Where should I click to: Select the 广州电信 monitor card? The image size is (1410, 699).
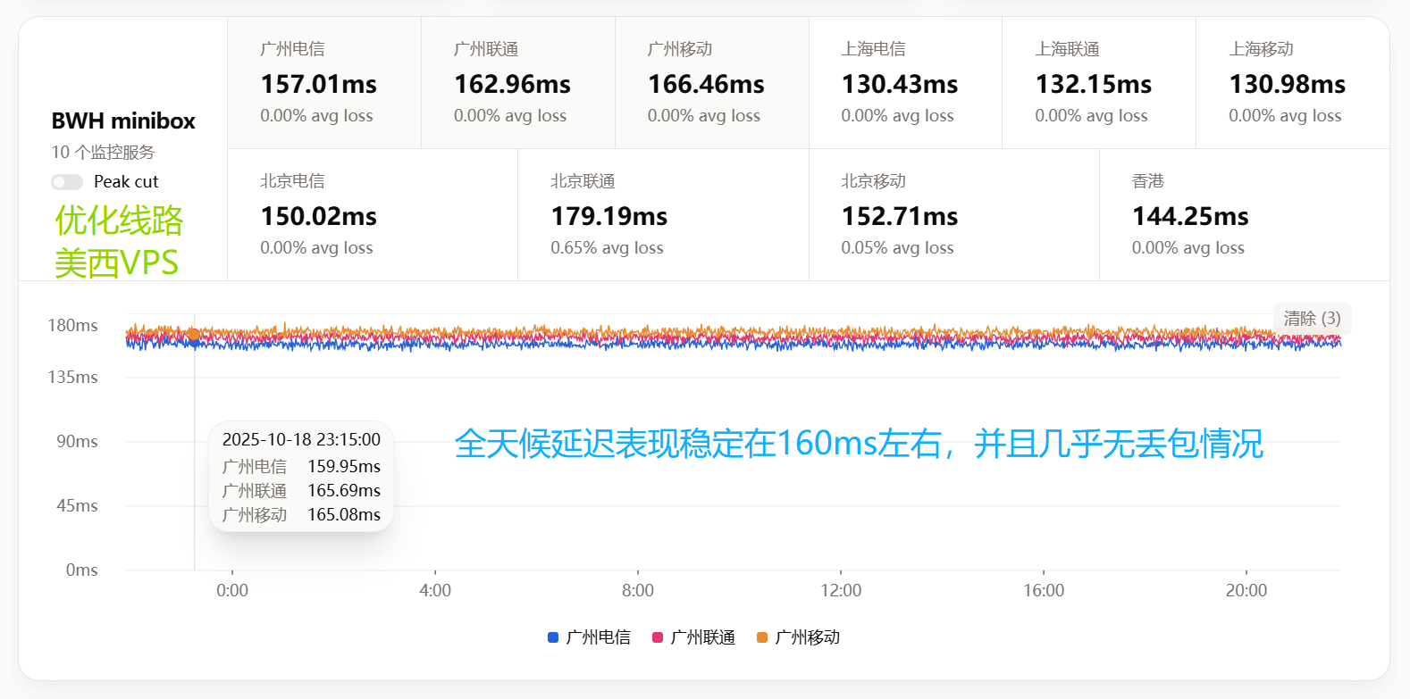click(x=323, y=83)
